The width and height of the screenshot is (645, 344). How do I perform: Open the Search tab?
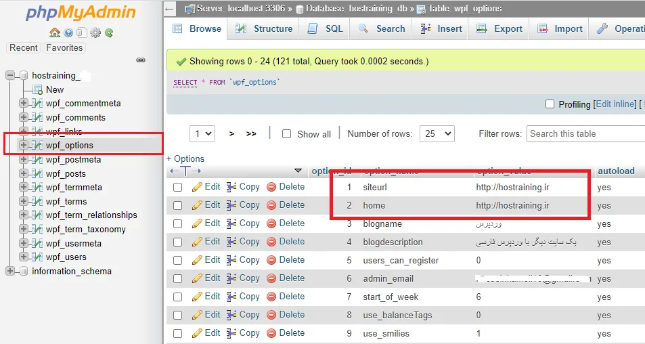[381, 29]
